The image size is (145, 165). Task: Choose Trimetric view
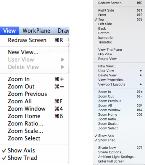click(x=119, y=42)
